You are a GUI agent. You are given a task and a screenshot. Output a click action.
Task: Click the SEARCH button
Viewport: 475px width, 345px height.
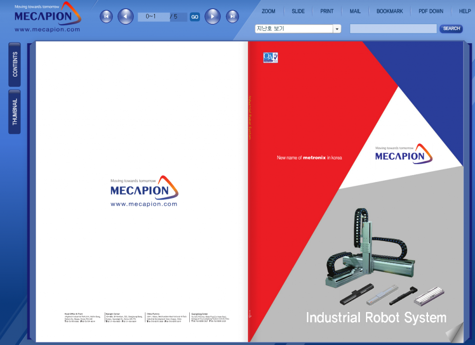click(451, 28)
